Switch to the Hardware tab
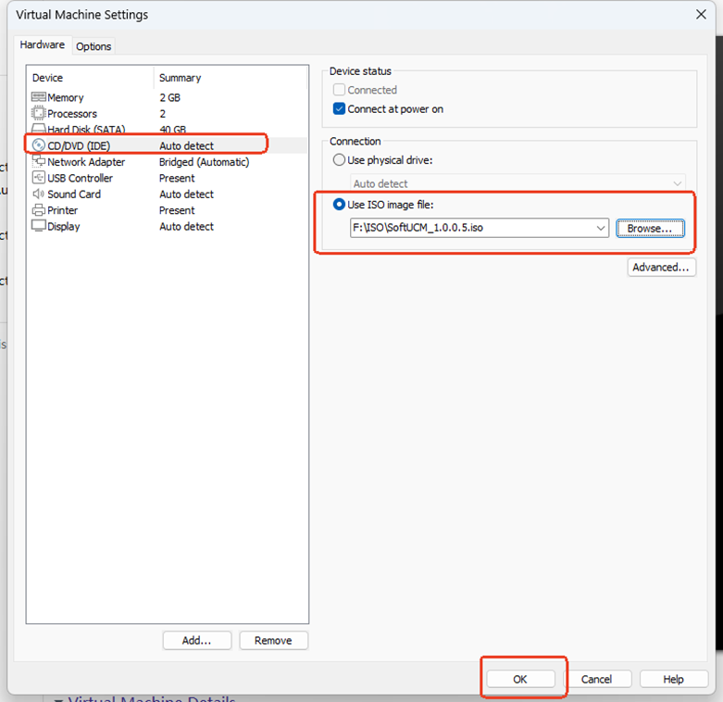 tap(42, 44)
